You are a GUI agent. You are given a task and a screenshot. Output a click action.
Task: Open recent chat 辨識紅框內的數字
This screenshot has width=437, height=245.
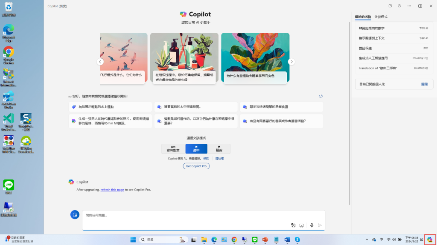(393, 28)
